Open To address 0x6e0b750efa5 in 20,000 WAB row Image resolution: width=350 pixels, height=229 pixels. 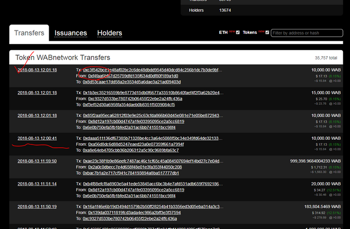(x=129, y=196)
